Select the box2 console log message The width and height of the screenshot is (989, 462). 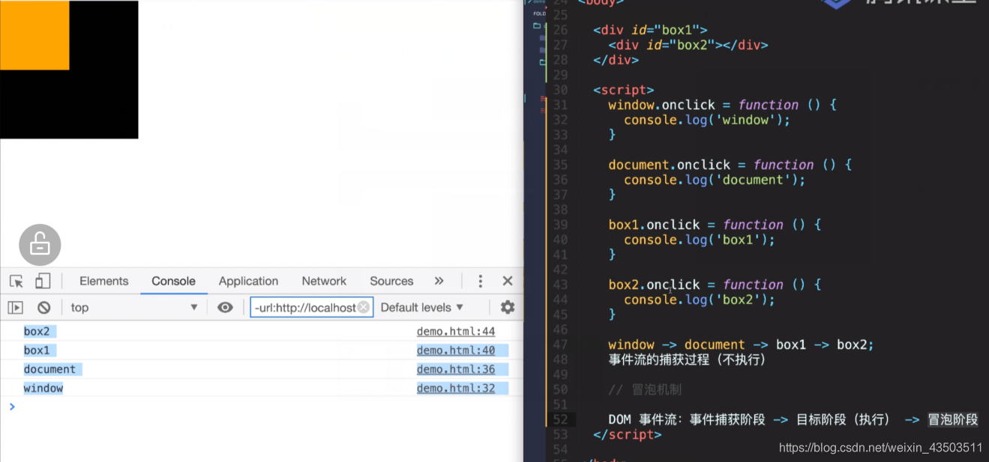(x=37, y=332)
